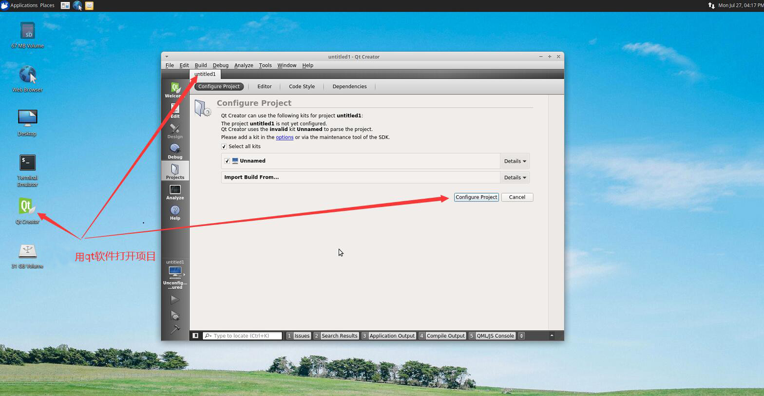The width and height of the screenshot is (764, 396).
Task: Open the Application Output pane
Action: tap(388, 336)
